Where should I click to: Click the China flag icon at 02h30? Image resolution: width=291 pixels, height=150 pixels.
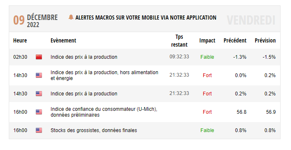(x=39, y=57)
